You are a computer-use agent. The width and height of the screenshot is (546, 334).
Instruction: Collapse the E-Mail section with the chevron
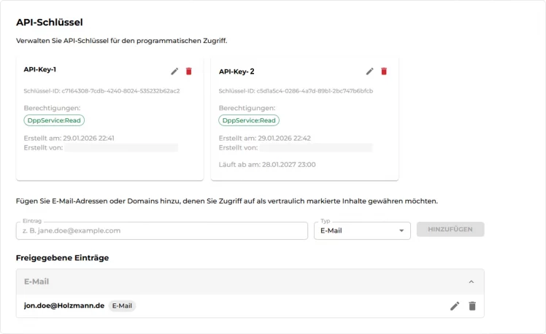click(471, 281)
